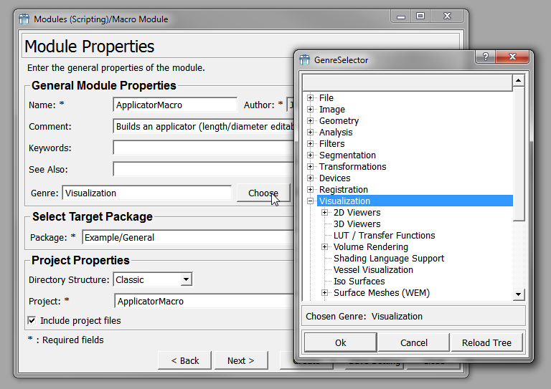Click the Reload Tree button
551x389 pixels.
tap(486, 342)
